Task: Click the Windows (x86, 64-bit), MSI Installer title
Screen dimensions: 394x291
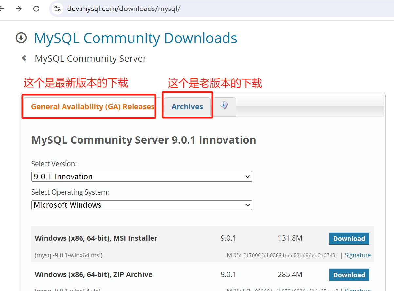Action: [x=96, y=238]
